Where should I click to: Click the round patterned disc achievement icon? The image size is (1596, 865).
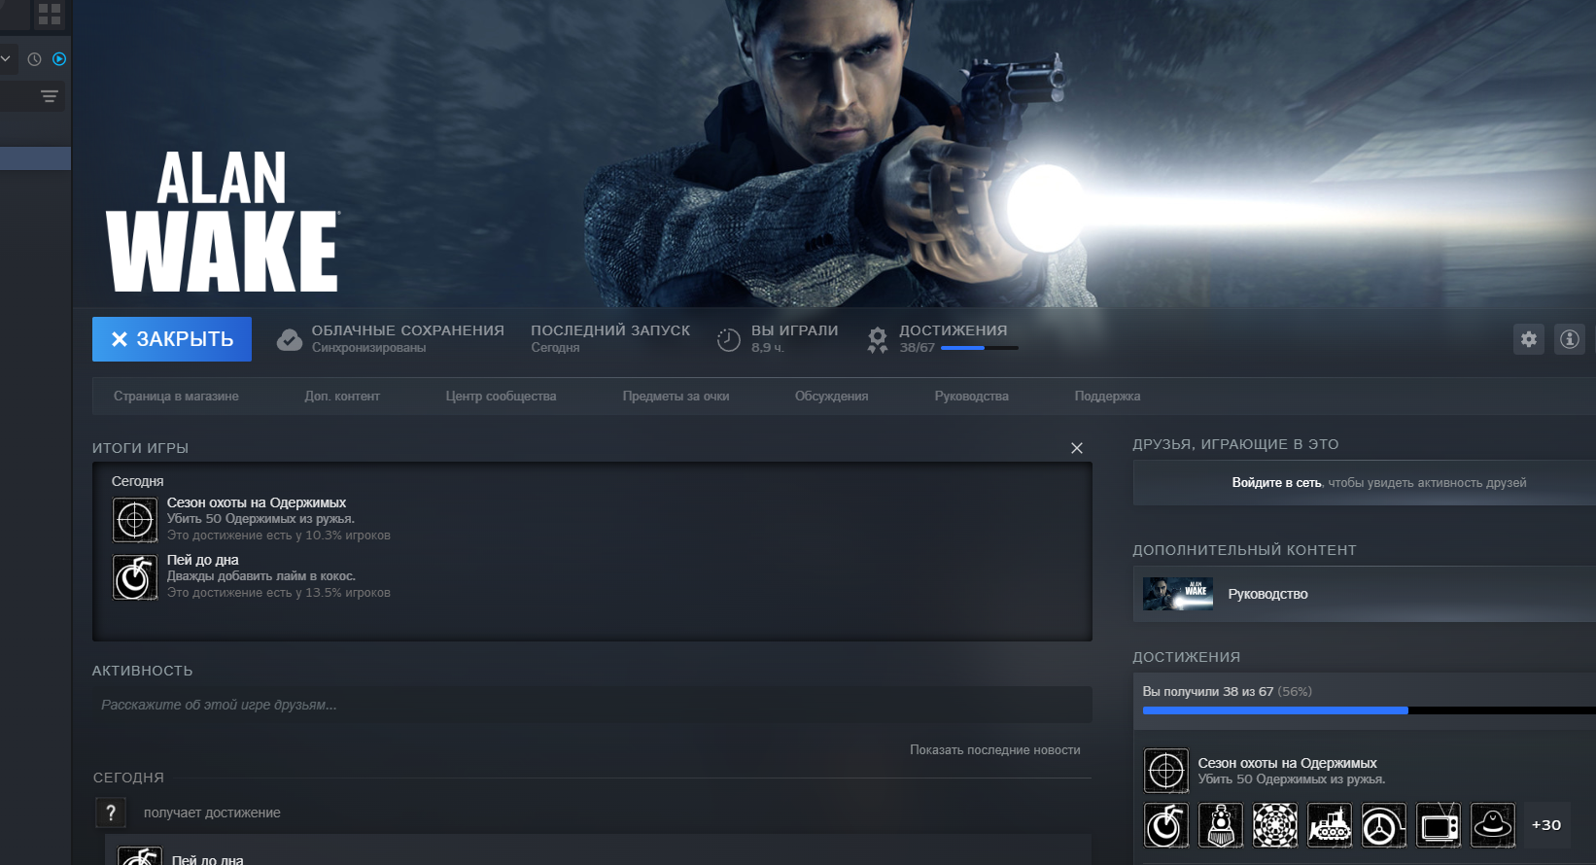[1275, 825]
